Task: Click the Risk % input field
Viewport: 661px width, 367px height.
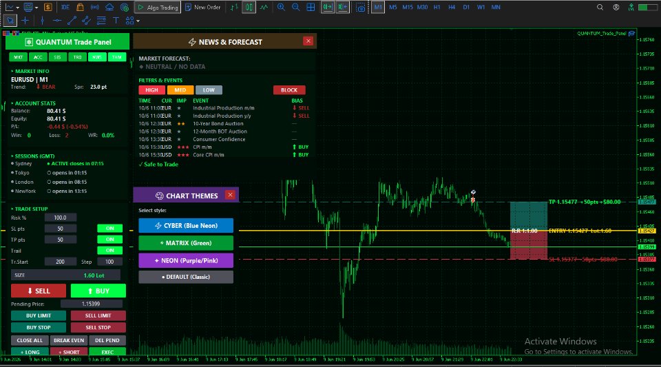Action: coord(61,218)
